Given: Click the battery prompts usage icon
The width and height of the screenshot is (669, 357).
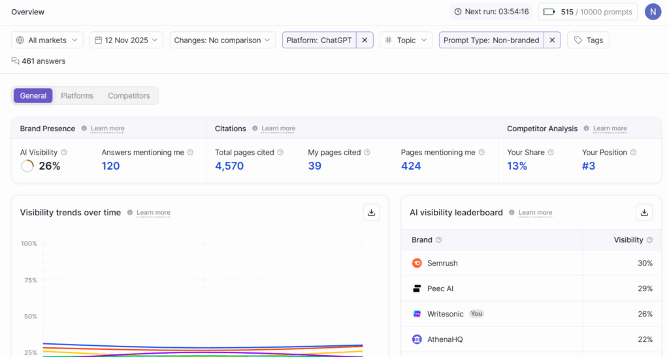Looking at the screenshot, I should 549,12.
